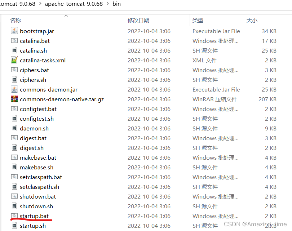
Task: Click the shutdown.bat batch file icon
Action: pyautogui.click(x=14, y=196)
